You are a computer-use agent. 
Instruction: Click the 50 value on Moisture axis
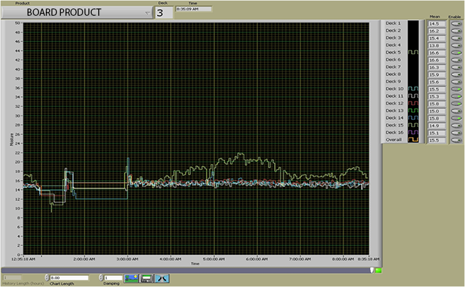point(18,23)
